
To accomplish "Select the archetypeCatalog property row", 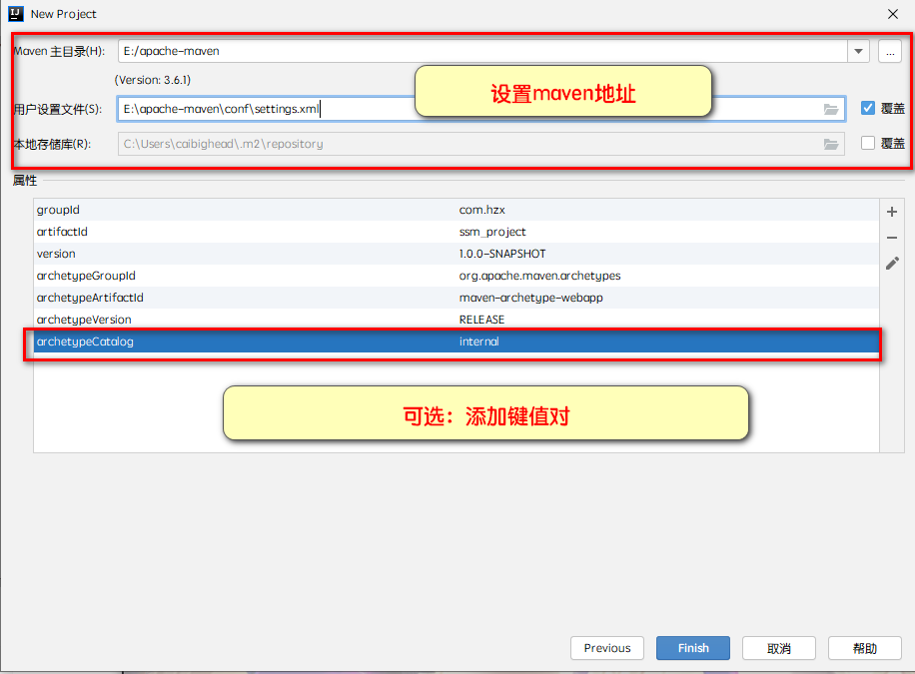I will (457, 341).
